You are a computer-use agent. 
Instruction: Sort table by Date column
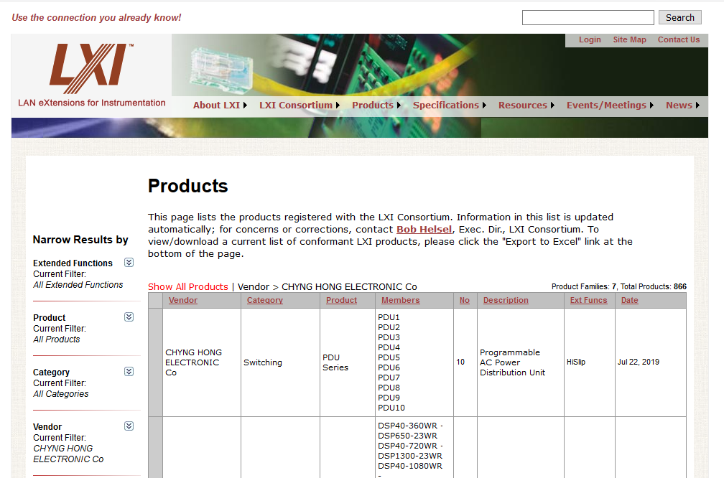pos(629,300)
